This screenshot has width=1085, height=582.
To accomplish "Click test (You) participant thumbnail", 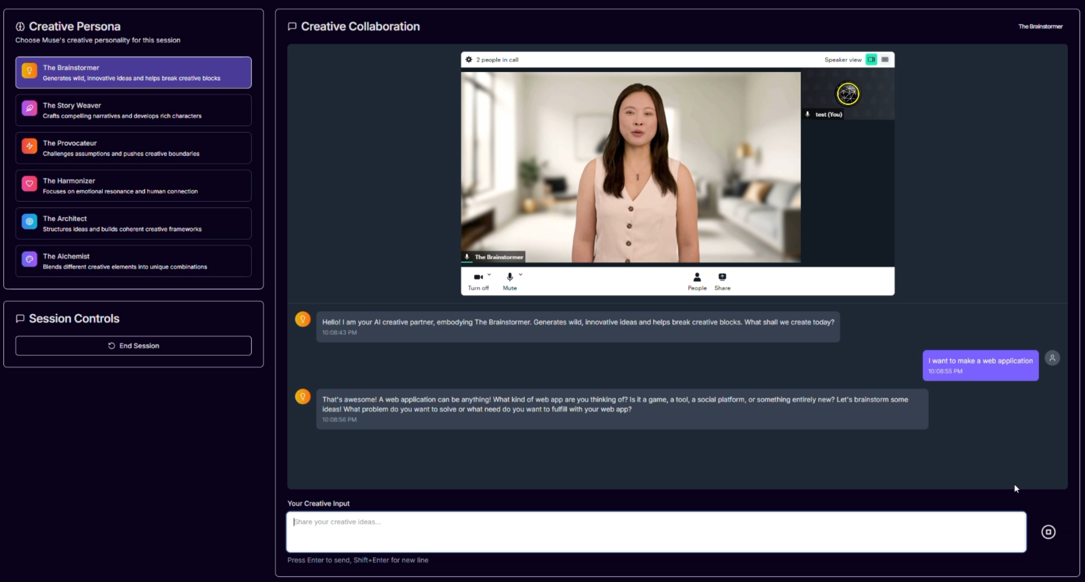I will (847, 95).
